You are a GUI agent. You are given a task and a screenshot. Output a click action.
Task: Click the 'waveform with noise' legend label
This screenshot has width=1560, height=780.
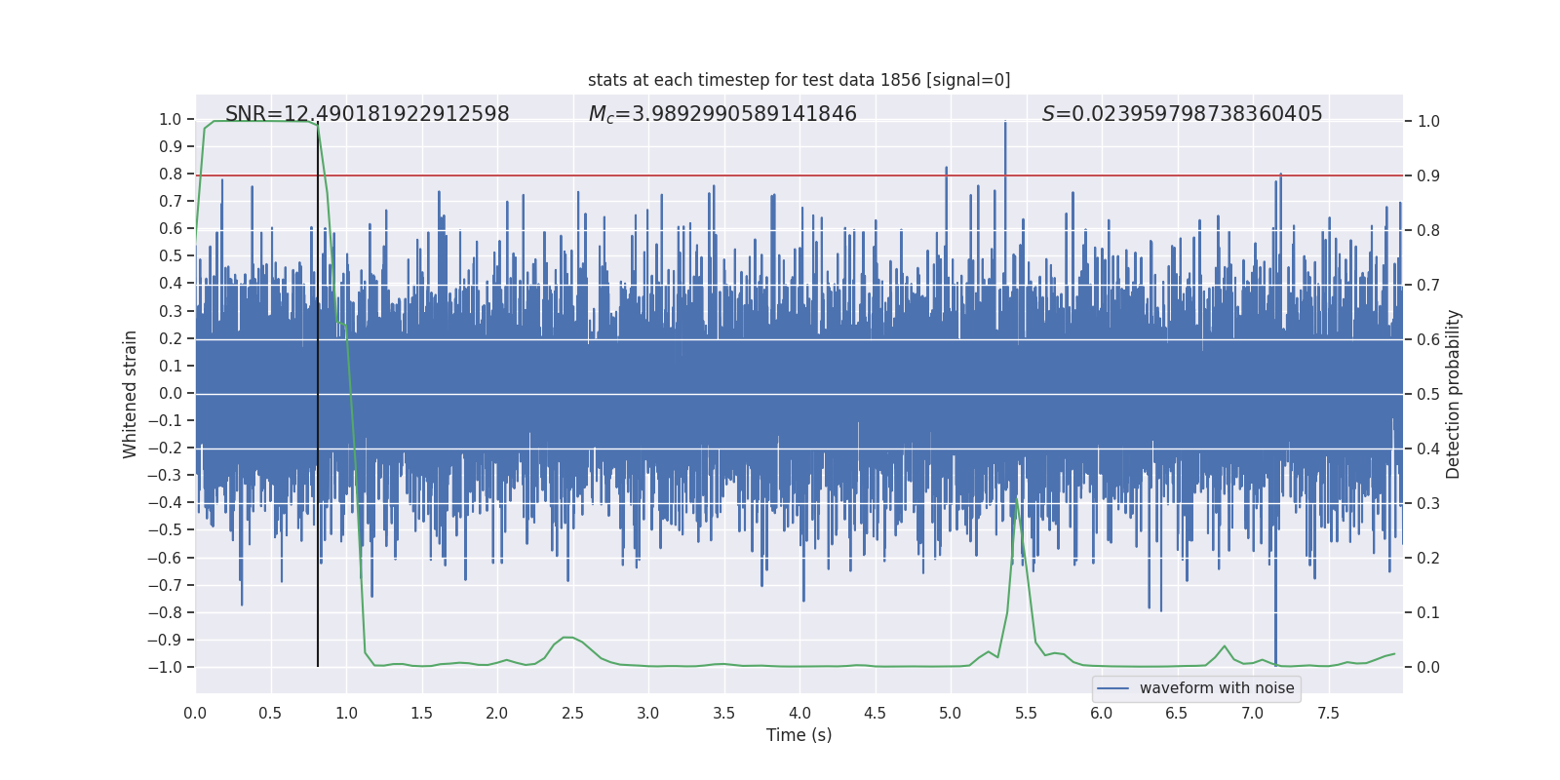pyautogui.click(x=1216, y=688)
